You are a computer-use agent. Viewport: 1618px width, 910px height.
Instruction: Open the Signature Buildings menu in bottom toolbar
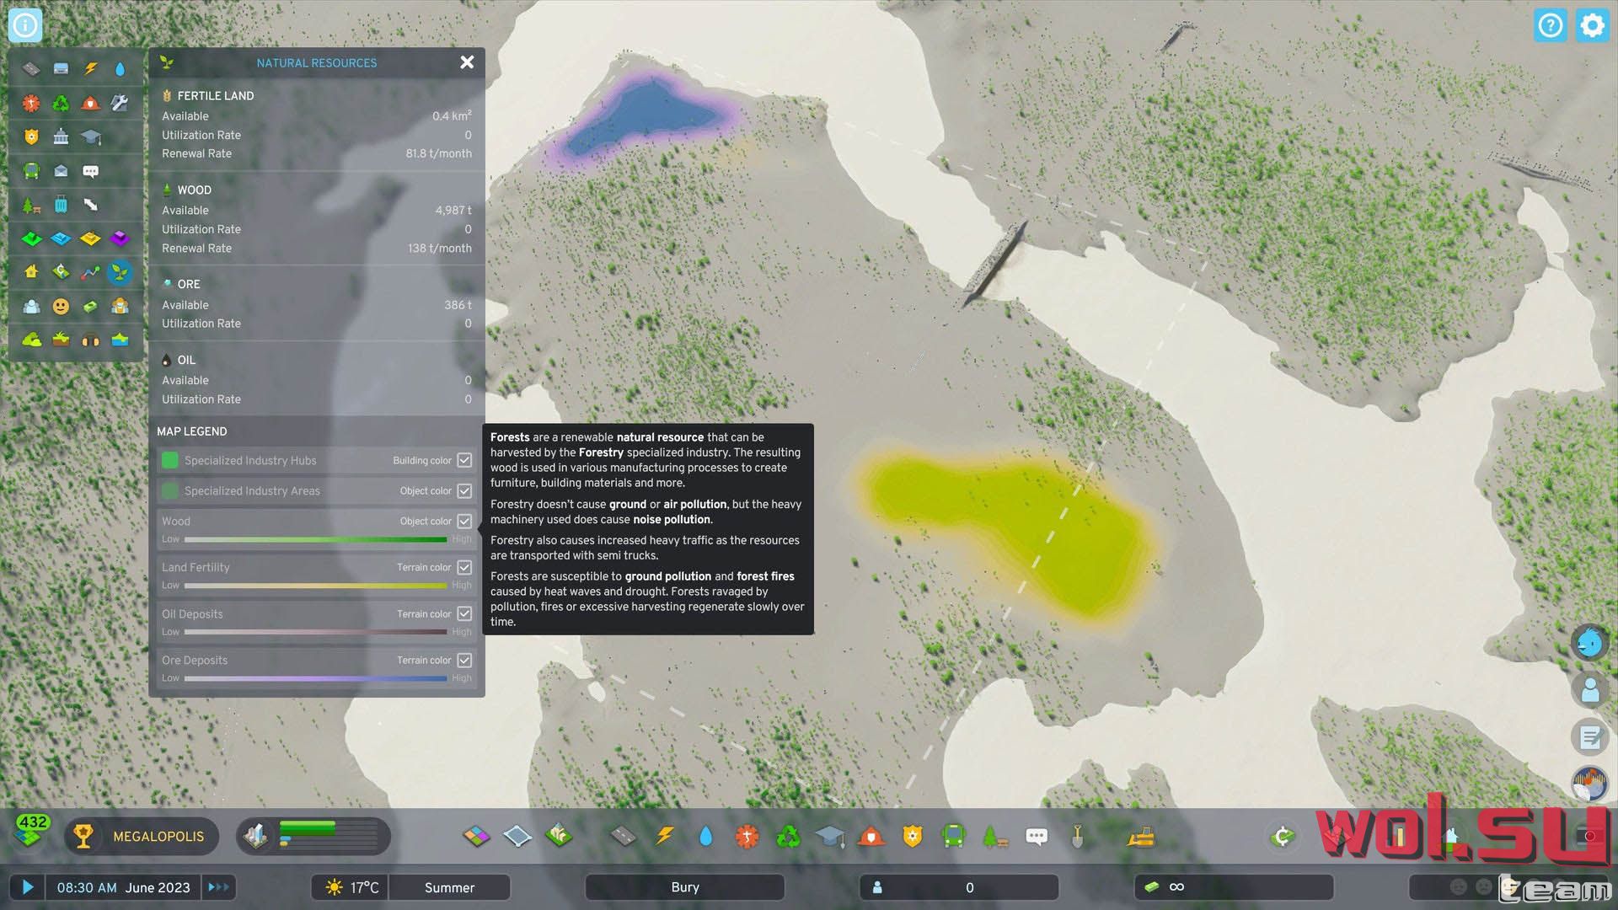click(x=559, y=836)
